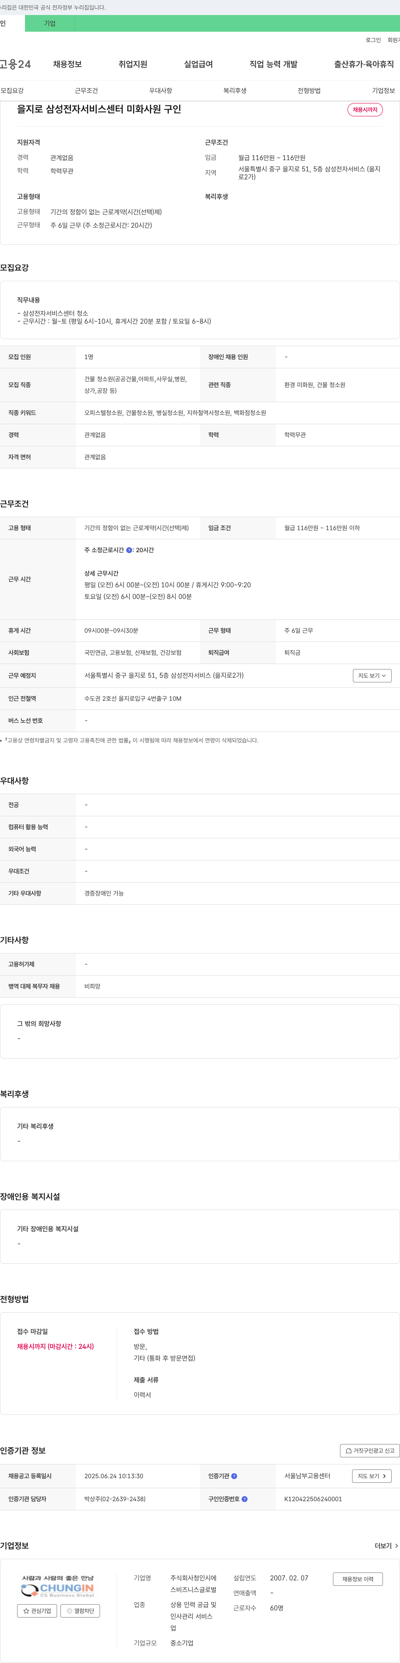
Task: Open the 채용정보 이력 button
Action: 358,1579
